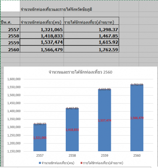Select income cell 1,467.85
Image resolution: width=158 pixels, height=168 pixels.
pos(91,36)
